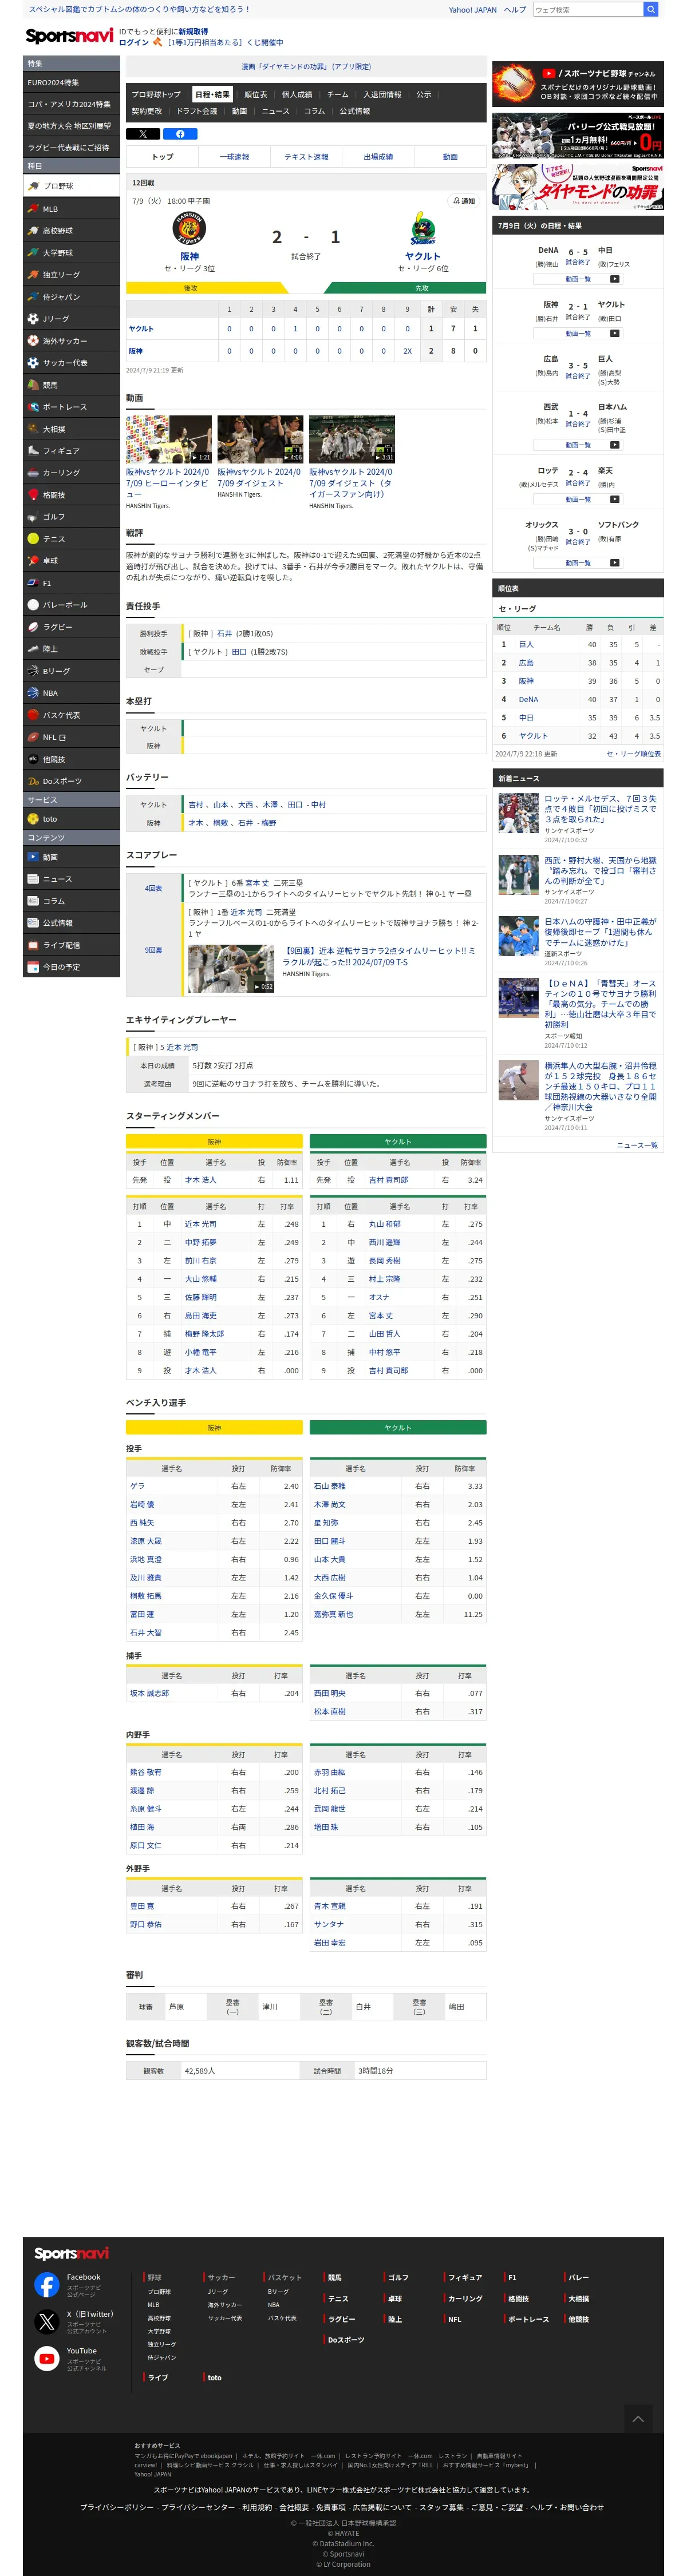Open Sportsnavi Facebook page in footer
Screen dimensions: 687x2576
click(x=47, y=2285)
